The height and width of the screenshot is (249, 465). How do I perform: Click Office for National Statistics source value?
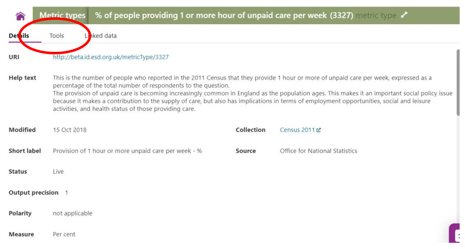[x=318, y=151]
